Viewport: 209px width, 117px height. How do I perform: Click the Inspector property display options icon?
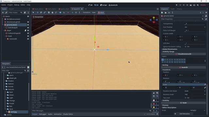(x=206, y=19)
